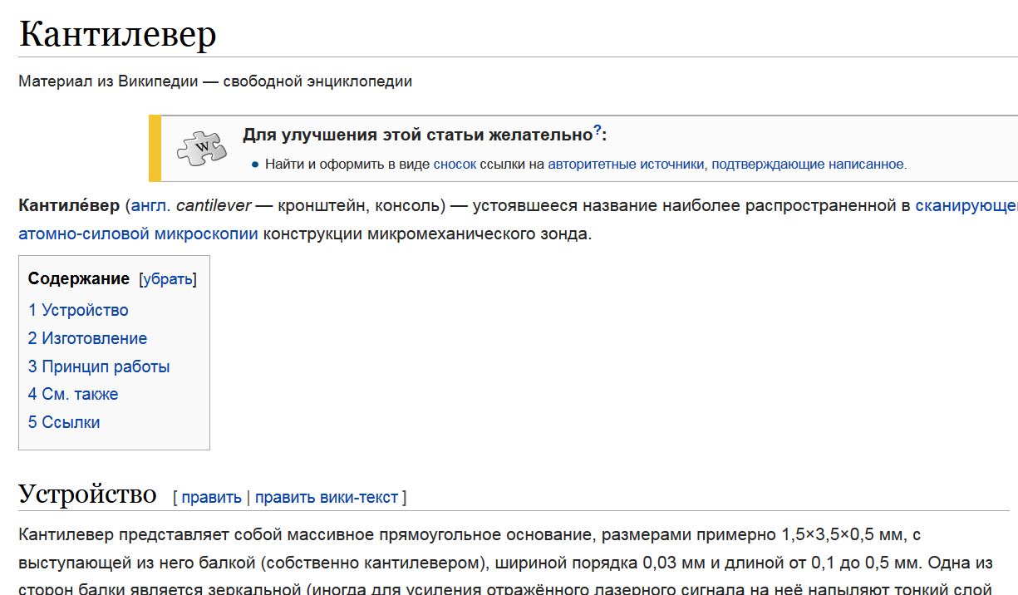Viewport: 1018px width, 595px height.
Task: Click the puzzle piece icon in notice box
Action: click(x=201, y=148)
